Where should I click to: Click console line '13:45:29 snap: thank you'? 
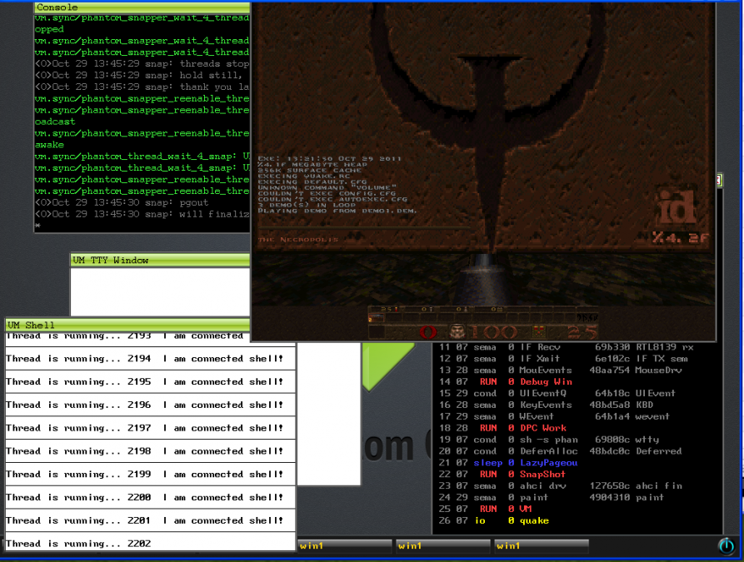pos(142,87)
